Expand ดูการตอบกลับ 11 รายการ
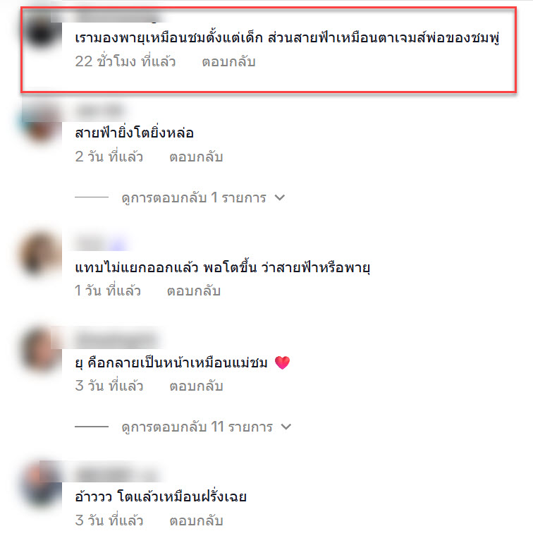This screenshot has height=543, width=533. [x=207, y=427]
